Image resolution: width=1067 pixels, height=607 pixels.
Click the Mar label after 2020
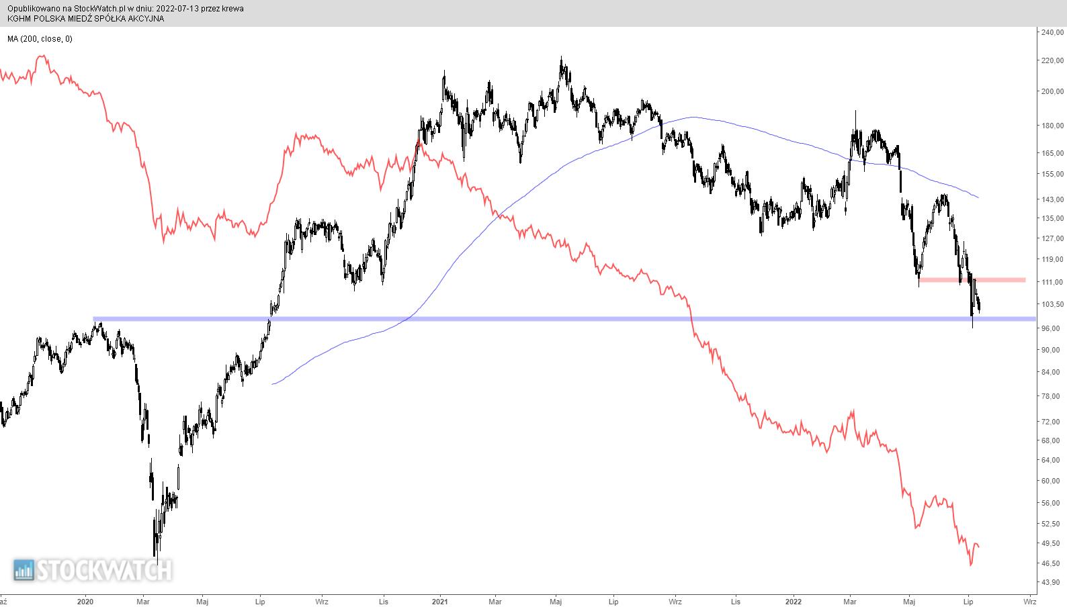click(x=142, y=602)
